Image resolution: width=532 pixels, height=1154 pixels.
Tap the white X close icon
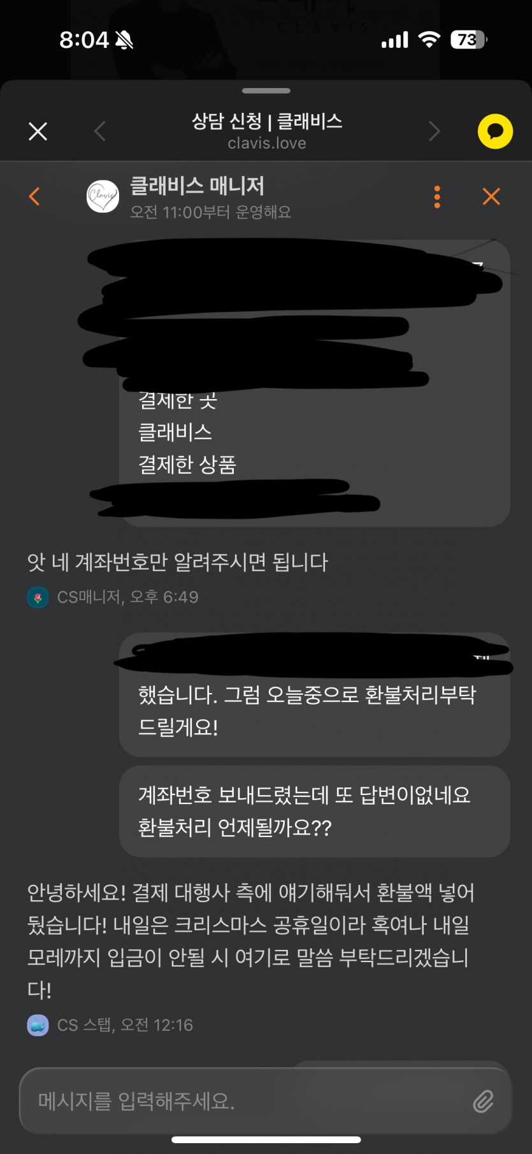click(38, 131)
